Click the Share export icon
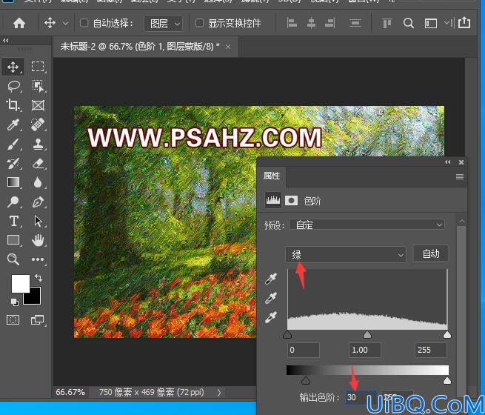Viewport: 485px width, 415px height. 464,22
